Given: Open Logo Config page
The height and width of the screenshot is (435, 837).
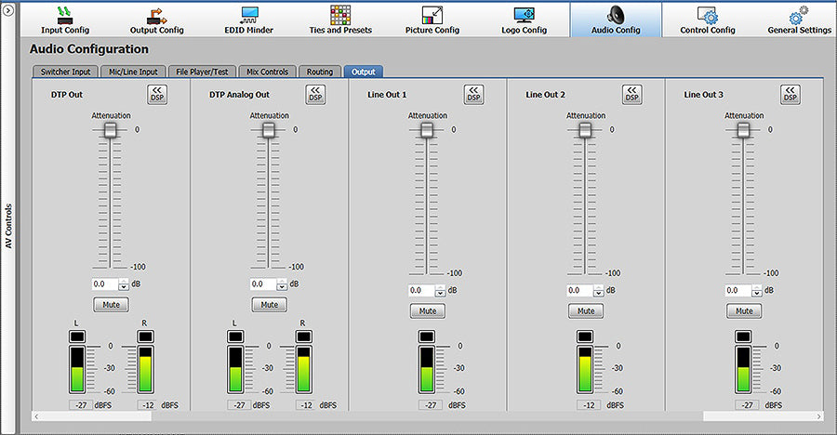Looking at the screenshot, I should (525, 20).
